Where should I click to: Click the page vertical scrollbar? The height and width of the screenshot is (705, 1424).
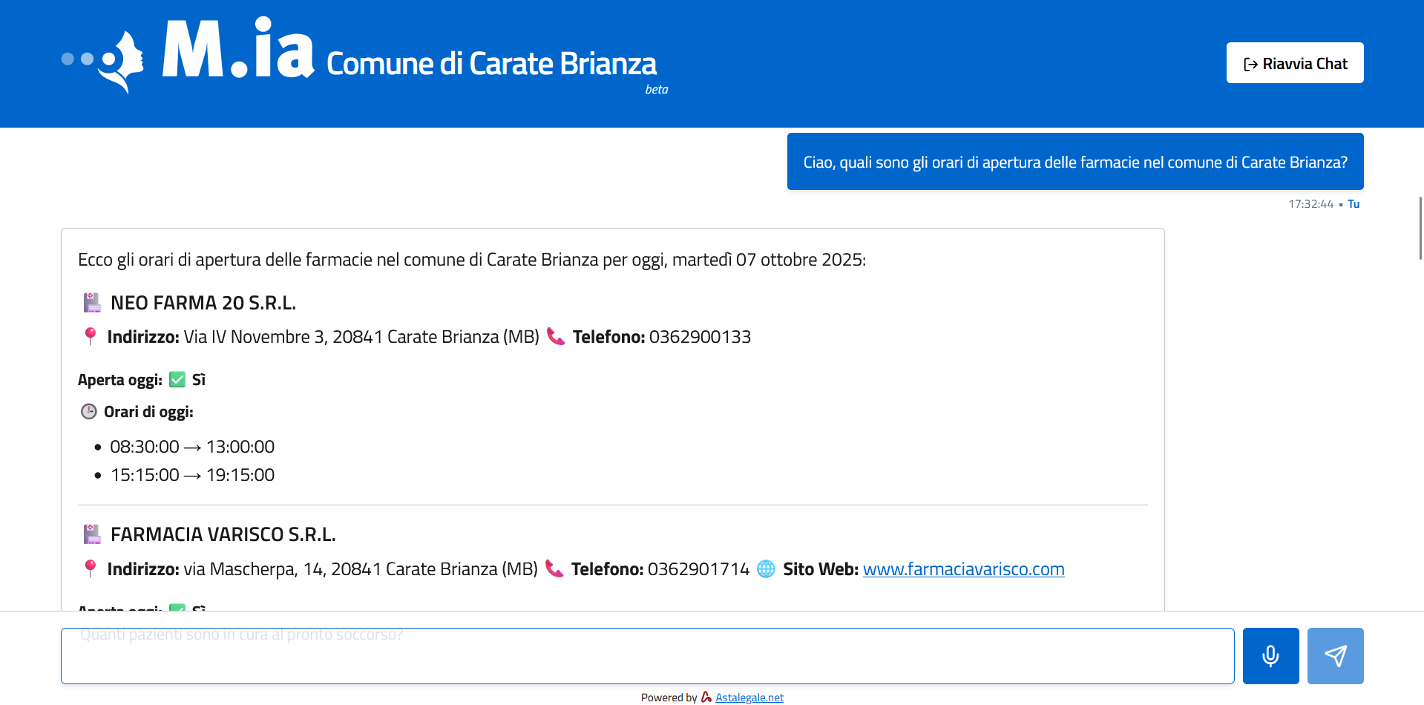pos(1420,228)
